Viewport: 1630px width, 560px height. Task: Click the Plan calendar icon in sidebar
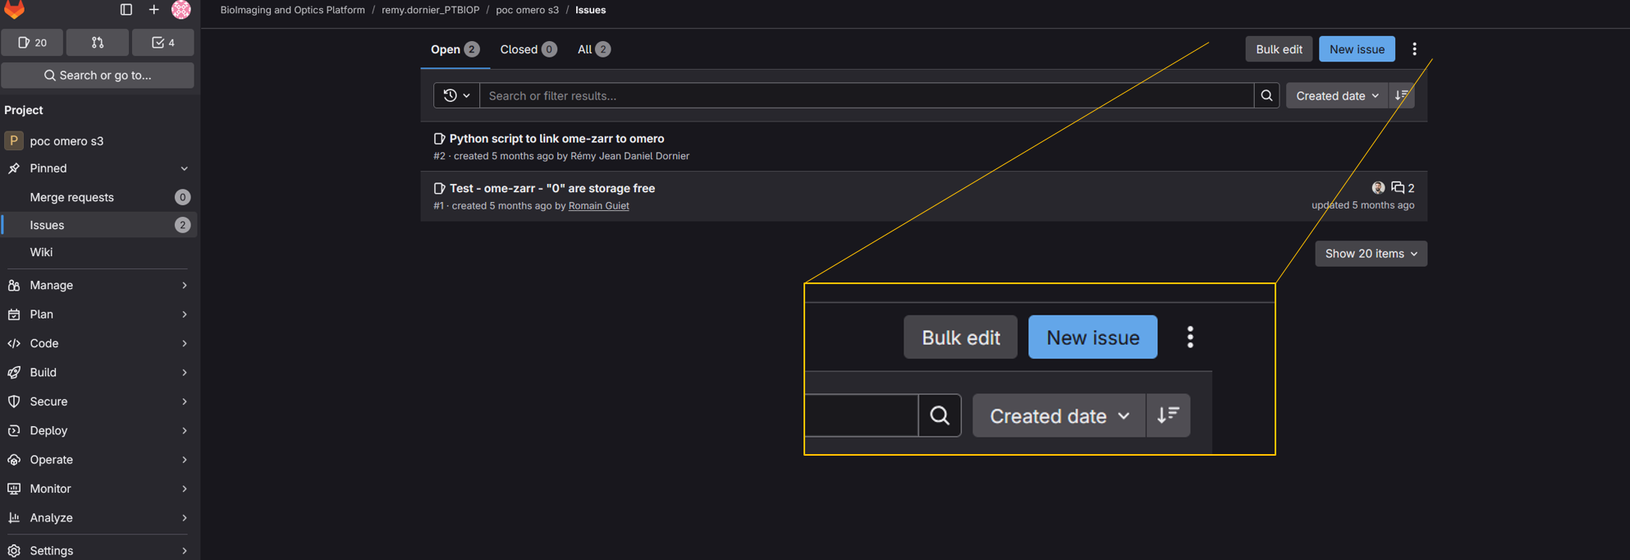pos(14,314)
